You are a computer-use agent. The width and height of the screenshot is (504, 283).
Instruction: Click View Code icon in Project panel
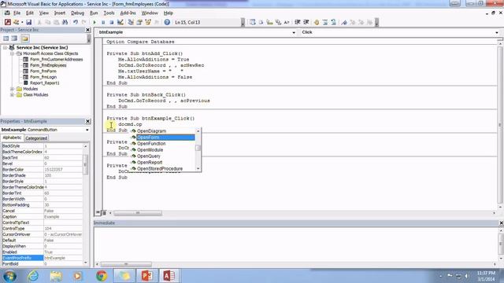tap(6, 39)
